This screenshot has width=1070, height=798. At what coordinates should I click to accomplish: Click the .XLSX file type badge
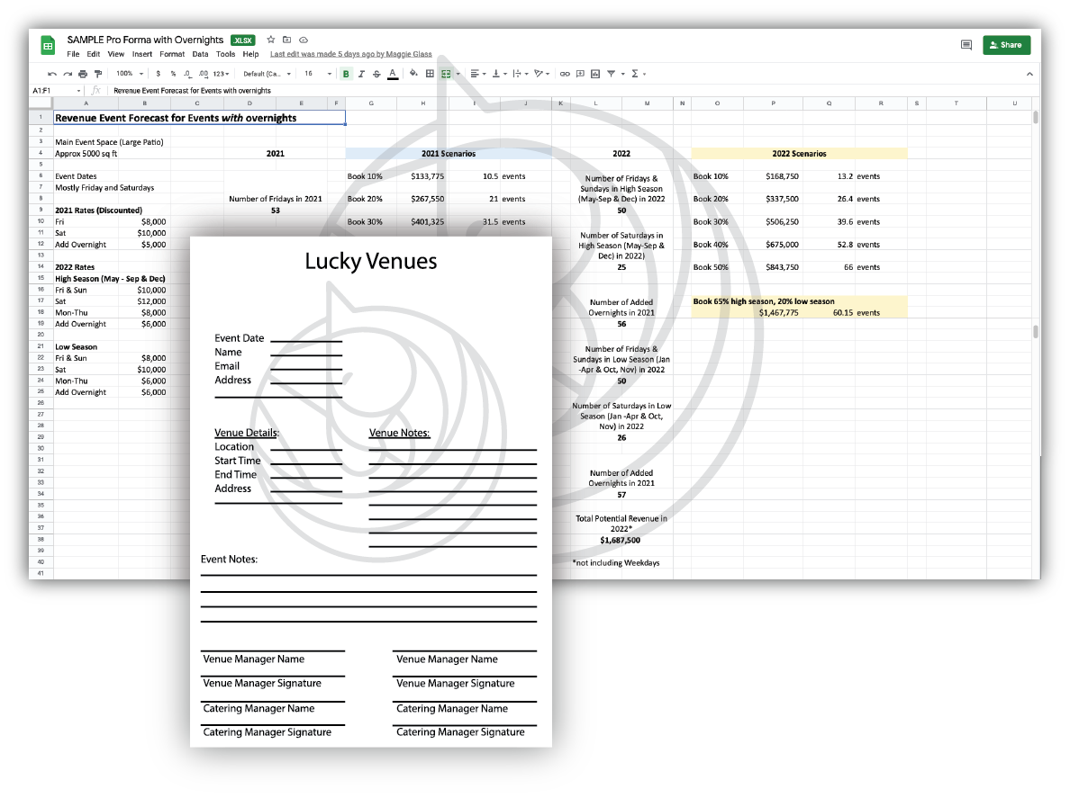click(243, 40)
